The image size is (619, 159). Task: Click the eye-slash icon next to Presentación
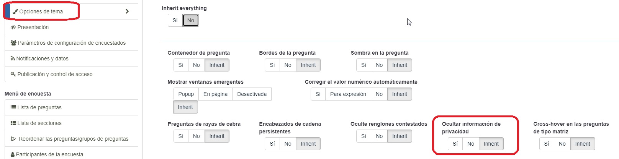(13, 28)
